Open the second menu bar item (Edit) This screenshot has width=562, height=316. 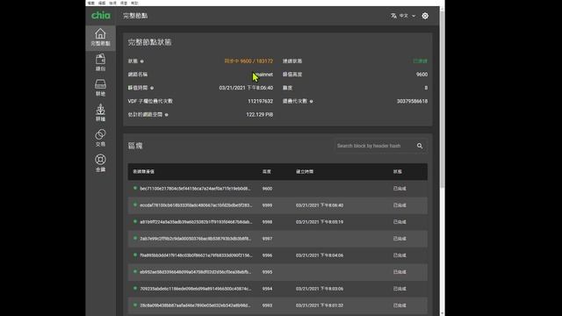point(102,3)
